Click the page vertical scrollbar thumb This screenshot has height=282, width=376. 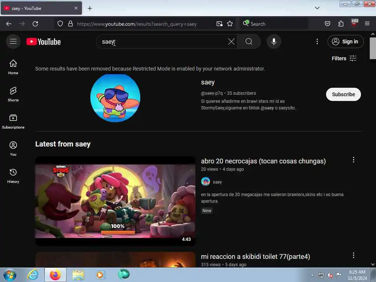pyautogui.click(x=373, y=48)
